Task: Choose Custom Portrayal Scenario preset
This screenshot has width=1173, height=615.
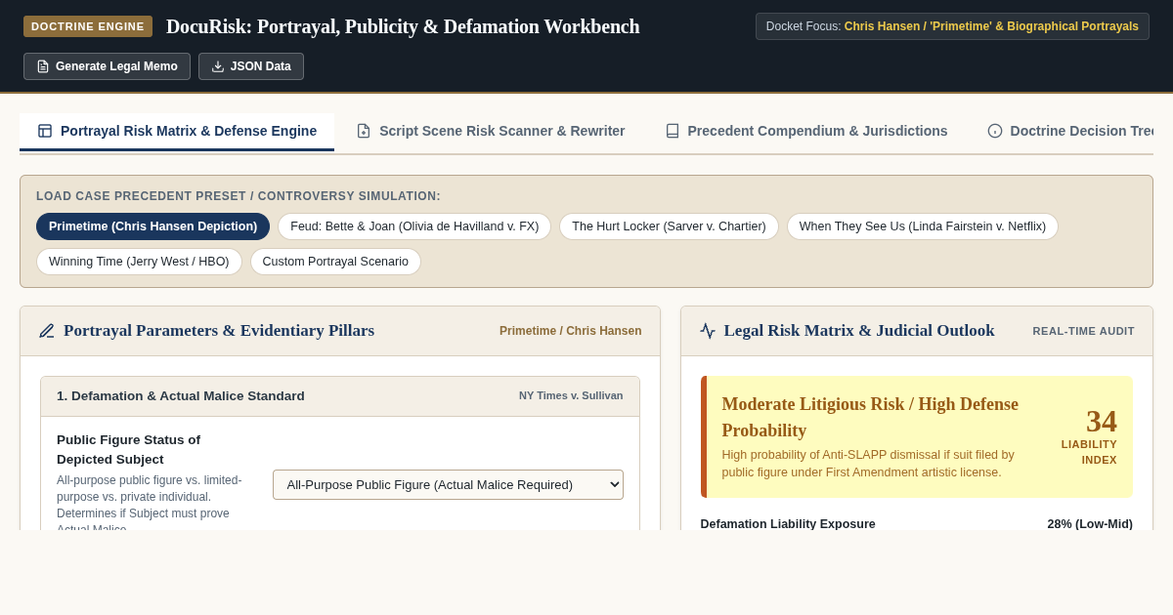Action: 335,262
